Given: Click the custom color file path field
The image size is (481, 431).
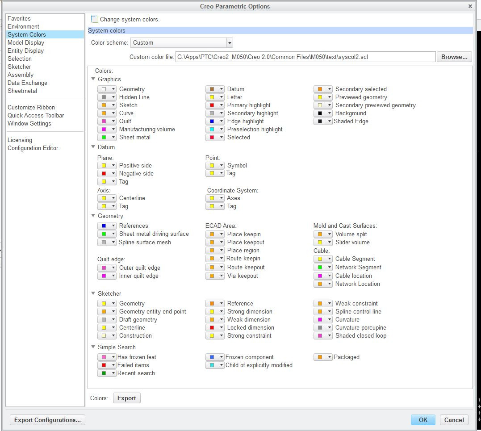Looking at the screenshot, I should click(305, 57).
